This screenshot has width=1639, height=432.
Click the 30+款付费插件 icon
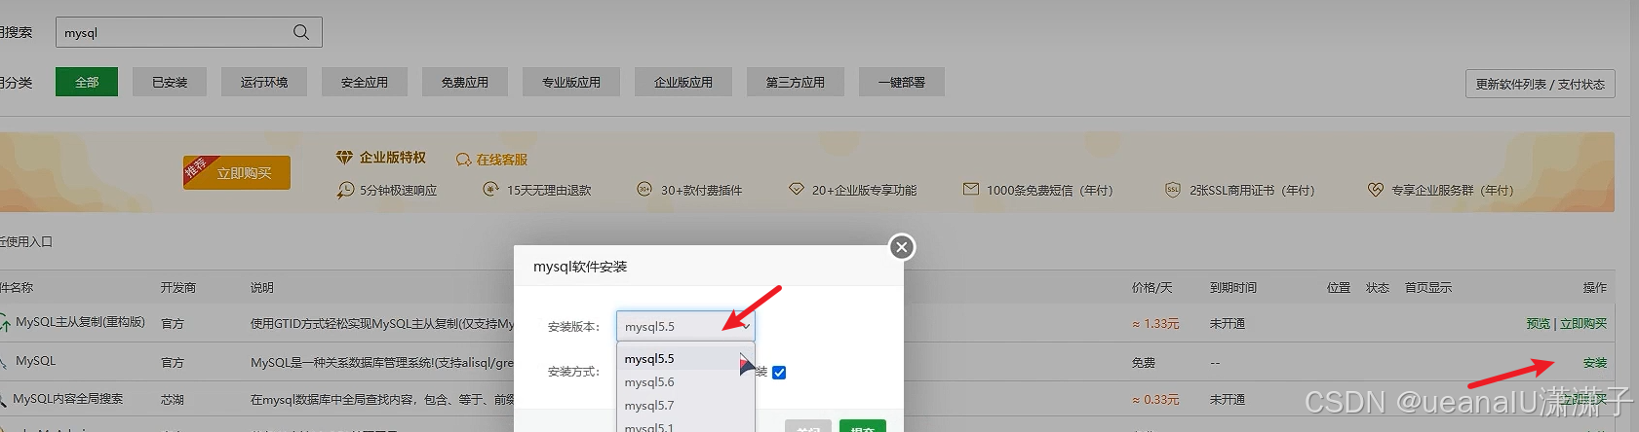coord(644,189)
